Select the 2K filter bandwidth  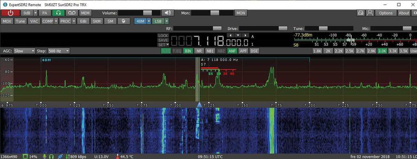tap(328, 51)
